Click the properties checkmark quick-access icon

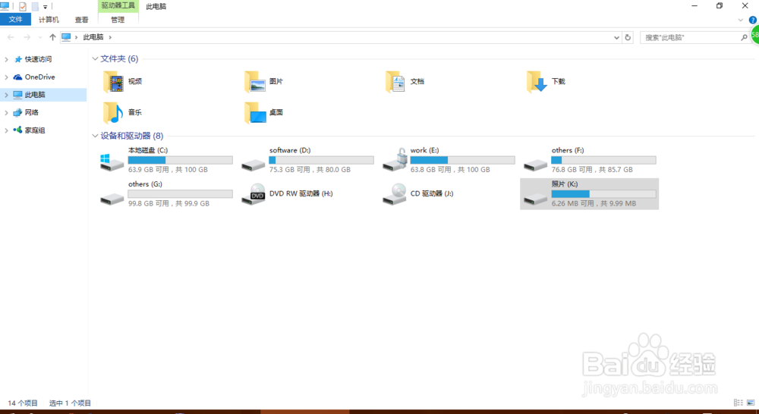tap(22, 6)
